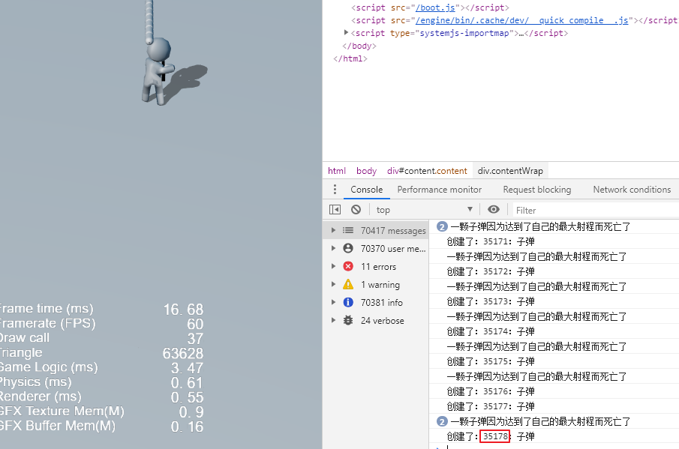Image resolution: width=679 pixels, height=449 pixels.
Task: Click the Frame time (ms) value 16.68
Action: 183,310
